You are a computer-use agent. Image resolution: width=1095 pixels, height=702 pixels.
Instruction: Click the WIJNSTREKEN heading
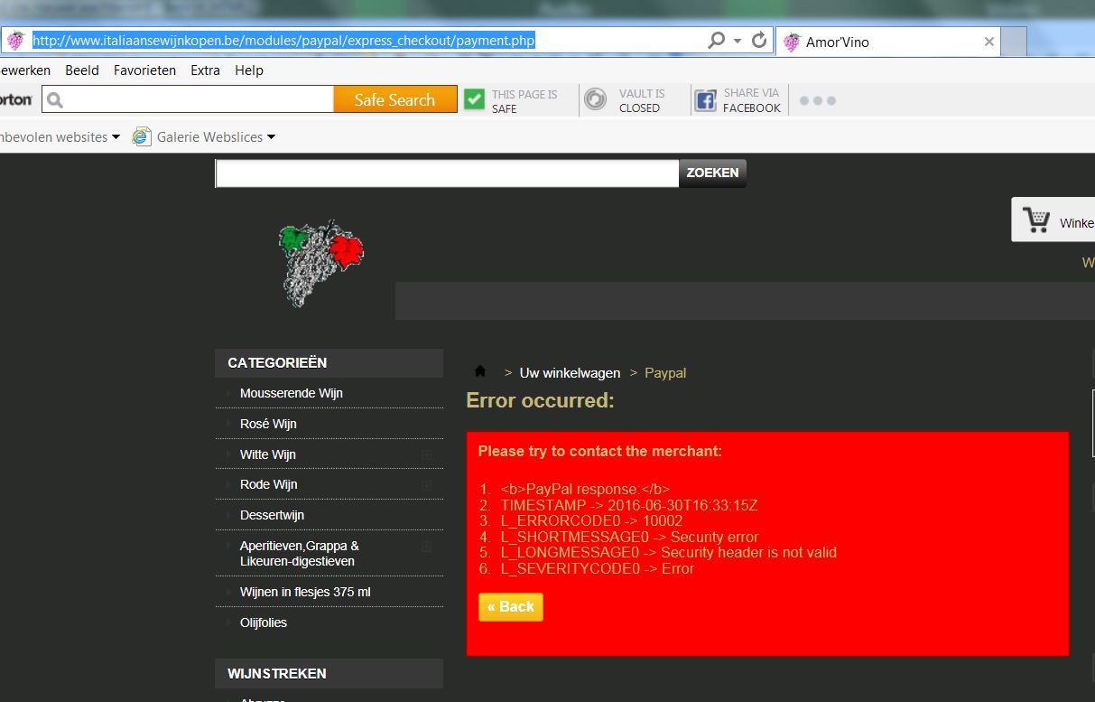pos(276,673)
